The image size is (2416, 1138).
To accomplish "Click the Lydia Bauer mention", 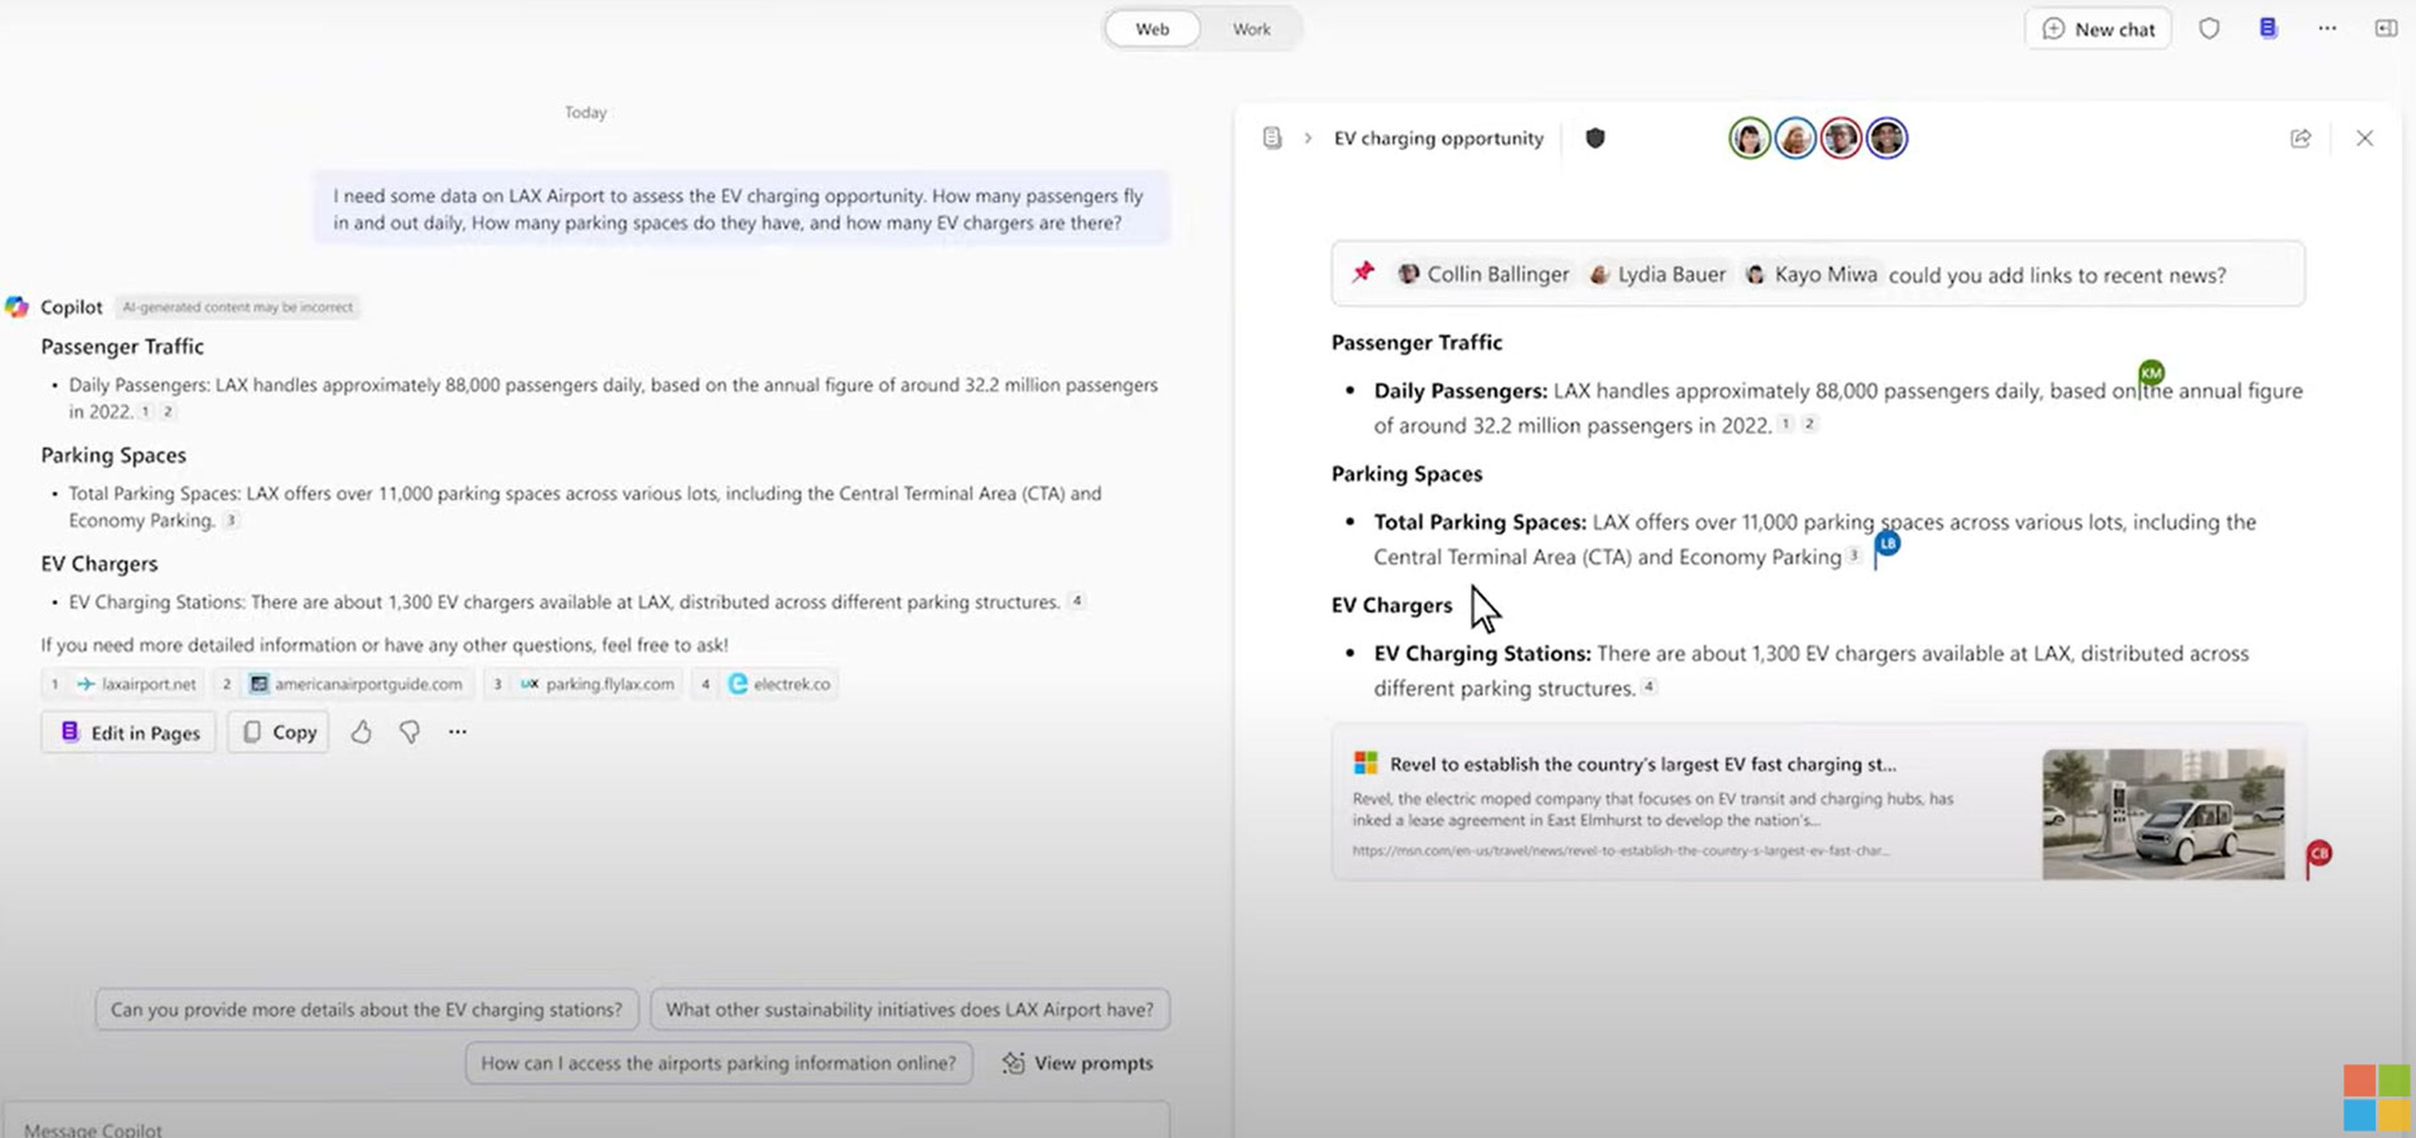I will point(1657,274).
